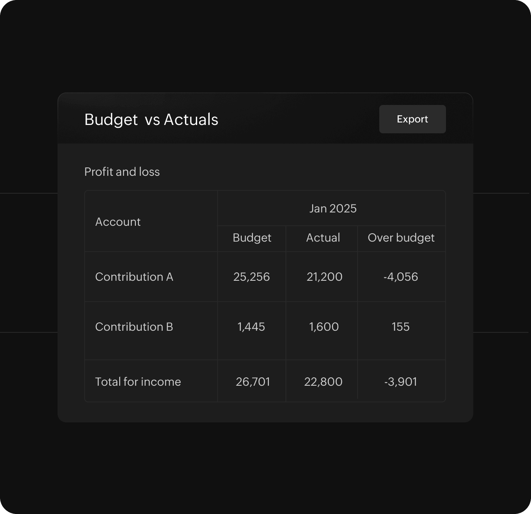531x514 pixels.
Task: Click Contribution B actual value 1,600
Action: (324, 327)
